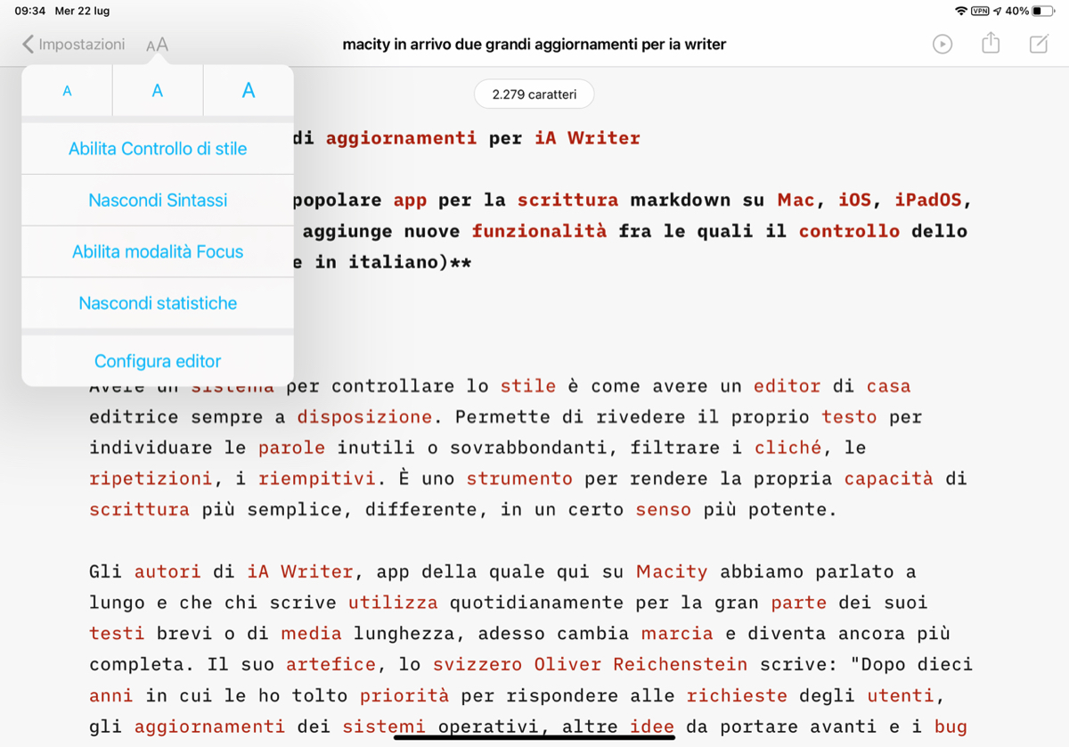
Task: Create a new document via compose icon
Action: (x=1039, y=44)
